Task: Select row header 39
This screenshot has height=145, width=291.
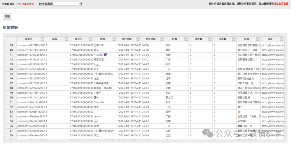Action: [x=11, y=45]
